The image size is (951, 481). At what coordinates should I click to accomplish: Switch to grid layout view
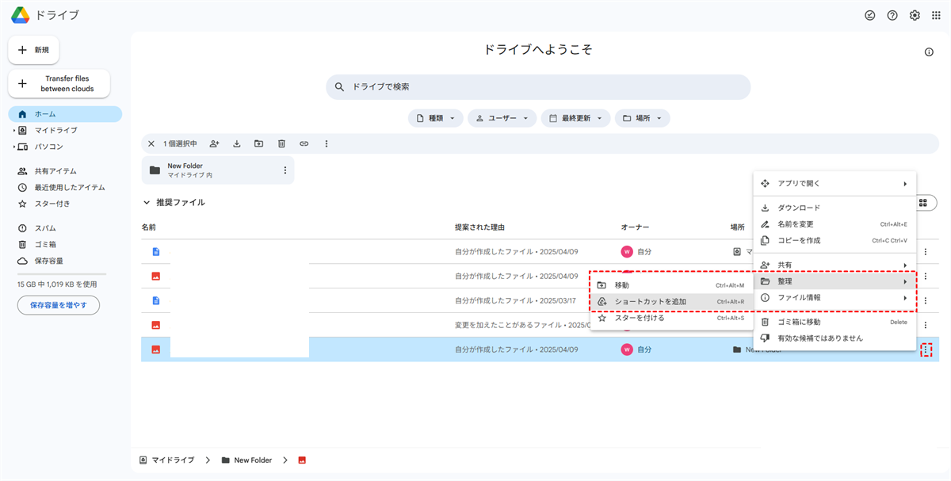pyautogui.click(x=922, y=203)
